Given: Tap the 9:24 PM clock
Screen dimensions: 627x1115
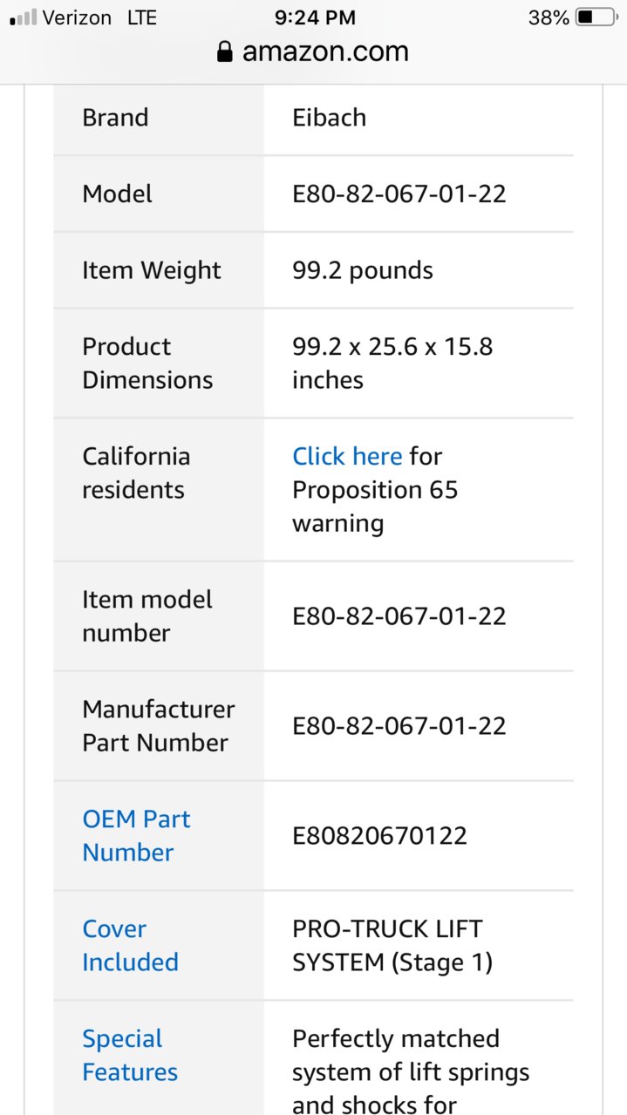Looking at the screenshot, I should 314,17.
